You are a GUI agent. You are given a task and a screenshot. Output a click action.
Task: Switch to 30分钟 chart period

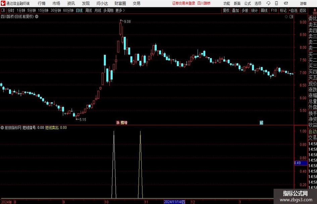coord(56,10)
